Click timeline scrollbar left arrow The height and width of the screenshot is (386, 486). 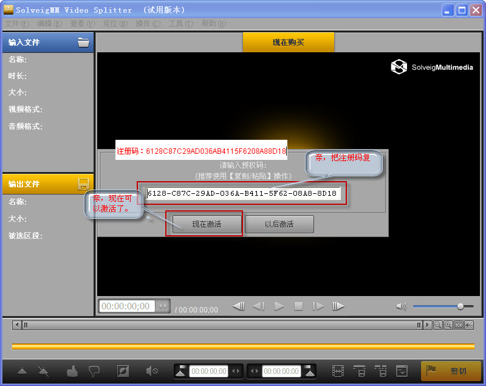pyautogui.click(x=17, y=325)
